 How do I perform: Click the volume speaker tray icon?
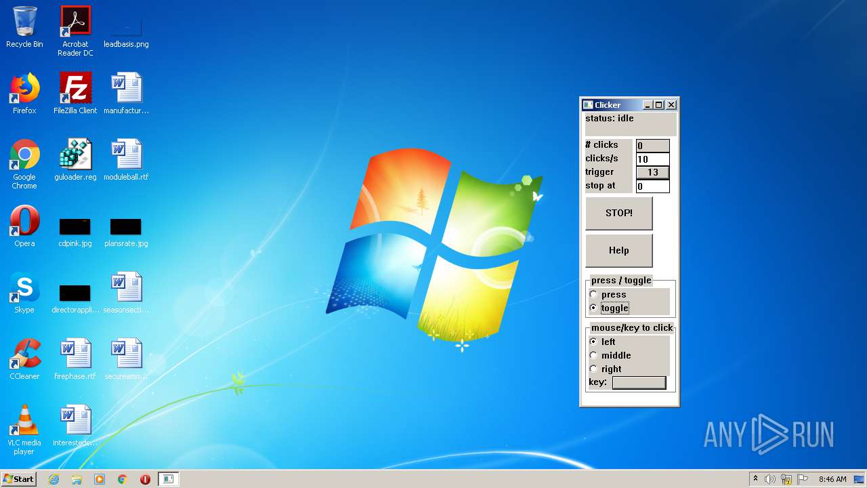tap(770, 479)
